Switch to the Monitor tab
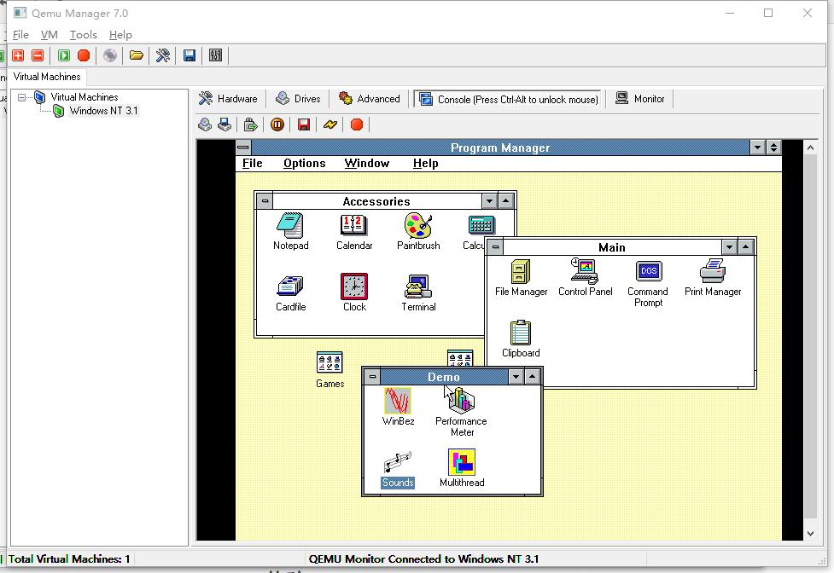The width and height of the screenshot is (834, 573). [x=640, y=99]
